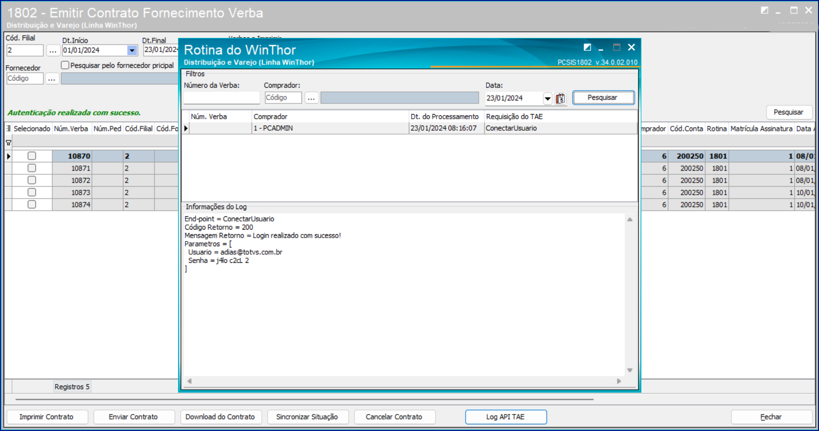This screenshot has width=819, height=431.
Task: Click the Selecionado column header
Action: click(32, 129)
